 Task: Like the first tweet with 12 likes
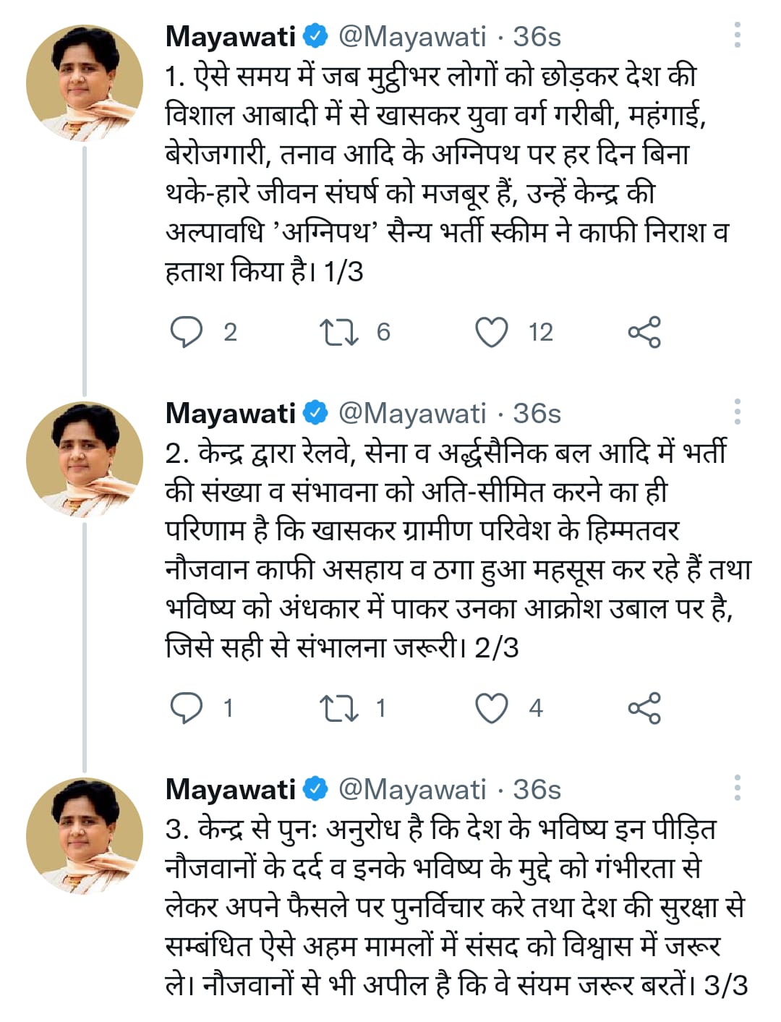pyautogui.click(x=492, y=332)
